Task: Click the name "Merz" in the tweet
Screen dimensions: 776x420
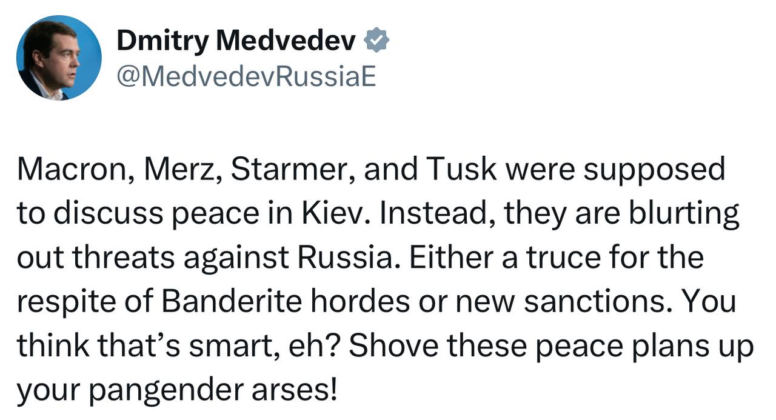Action: pos(177,169)
